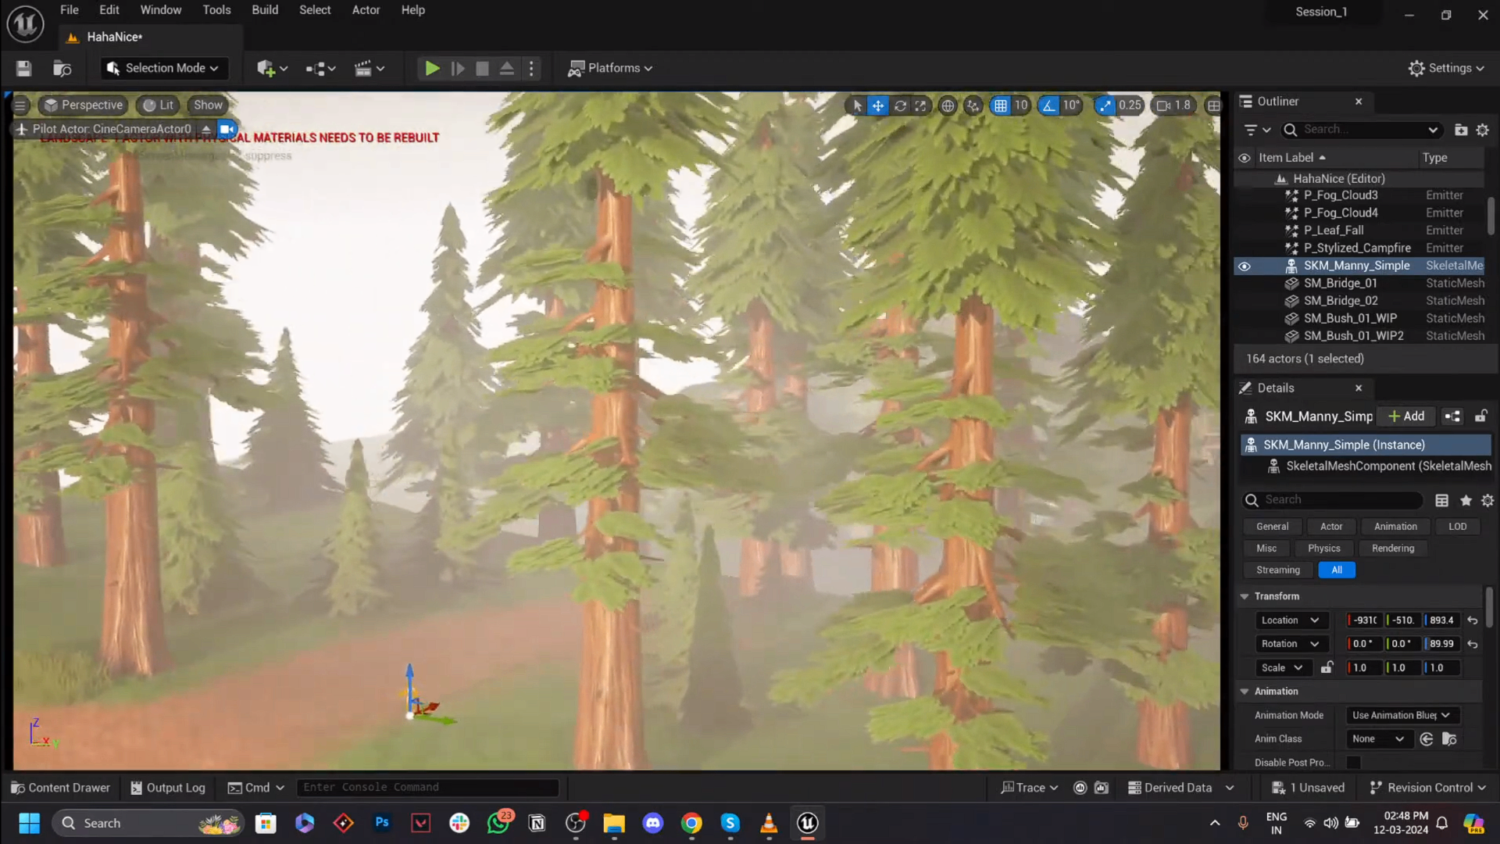The image size is (1500, 844).
Task: Reset Location to default arrow icon
Action: pyautogui.click(x=1473, y=620)
